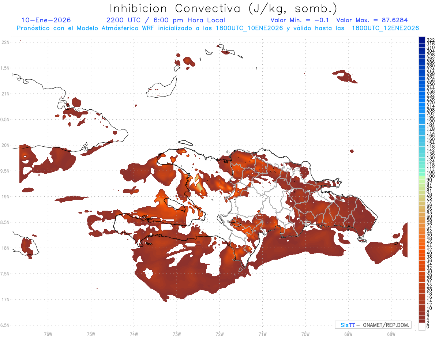Click the darkest blue colorbar swatch at 322
The width and height of the screenshot is (439, 339).
pos(422,38)
